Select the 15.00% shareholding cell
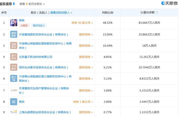 (108, 35)
